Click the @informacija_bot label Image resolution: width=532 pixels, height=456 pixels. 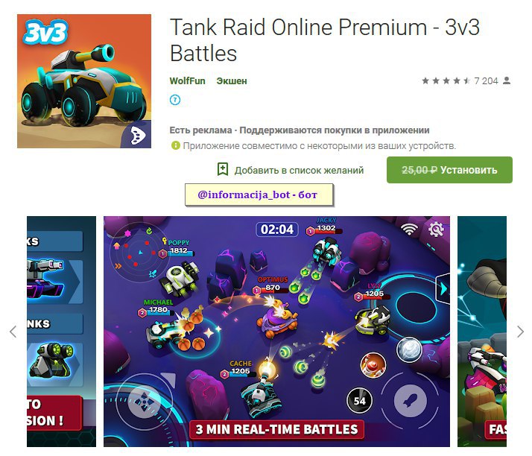259,194
